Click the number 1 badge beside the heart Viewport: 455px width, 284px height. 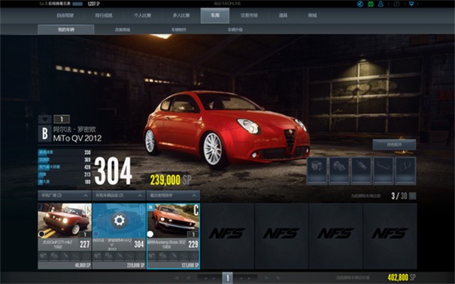(62, 119)
